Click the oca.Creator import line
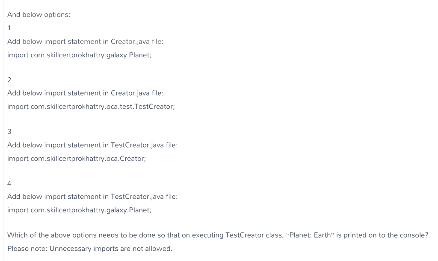 click(77, 159)
